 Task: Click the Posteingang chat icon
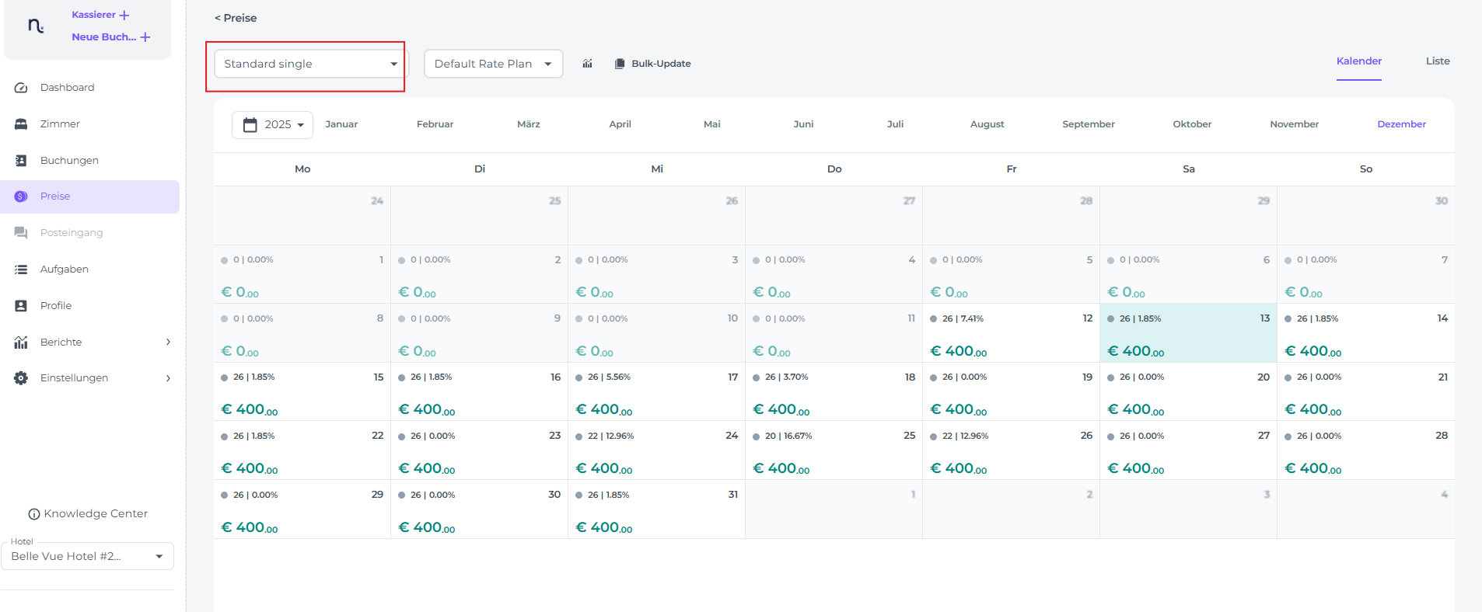(21, 233)
